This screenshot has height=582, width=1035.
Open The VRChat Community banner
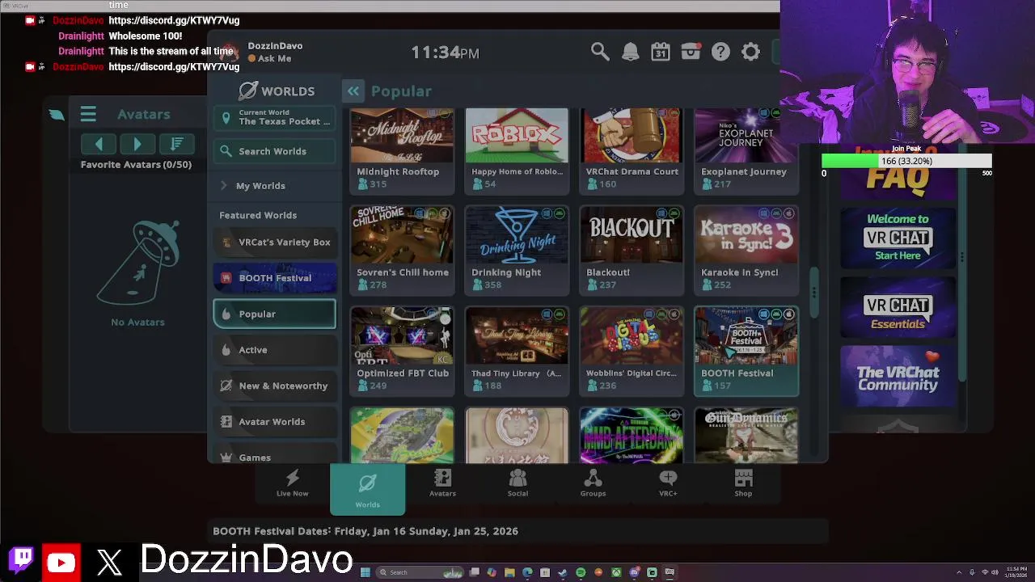pyautogui.click(x=898, y=377)
